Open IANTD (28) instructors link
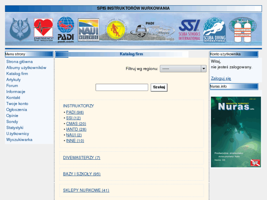The image size is (267, 200). [x=76, y=130]
